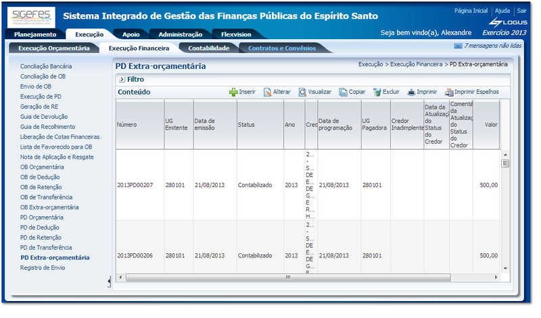The width and height of the screenshot is (541, 318).
Task: Click the table's horizontal scrollbar thumb
Action: click(x=287, y=277)
